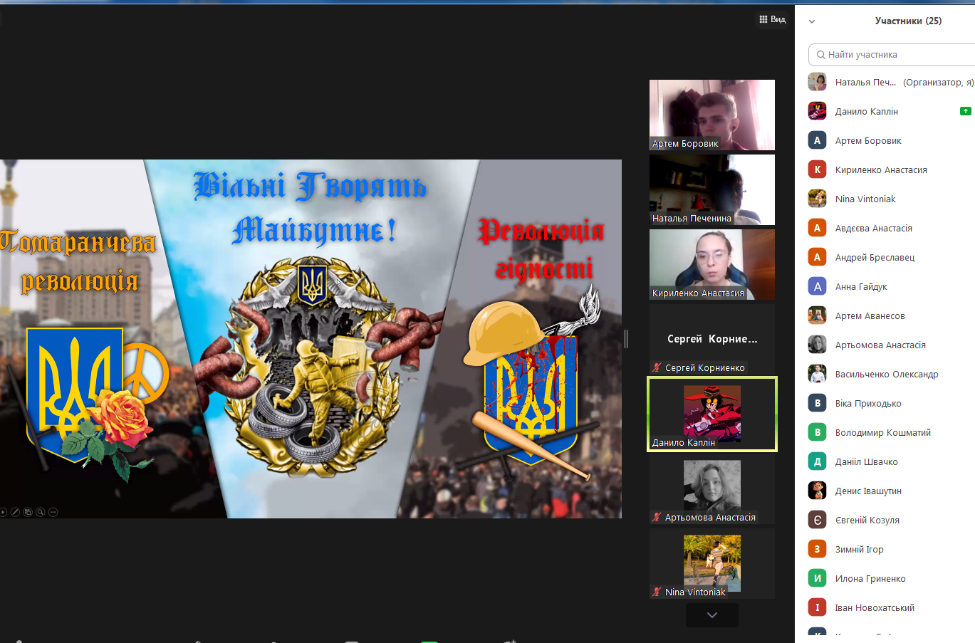This screenshot has height=643, width=975.
Task: Click the muted mic icon on Артьомова Анастасія tile
Action: point(657,518)
